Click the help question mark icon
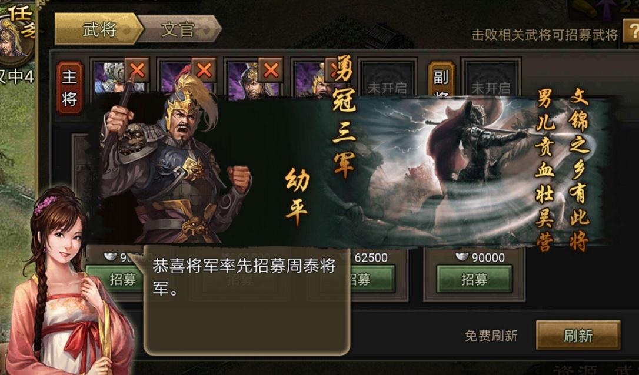 tap(631, 31)
